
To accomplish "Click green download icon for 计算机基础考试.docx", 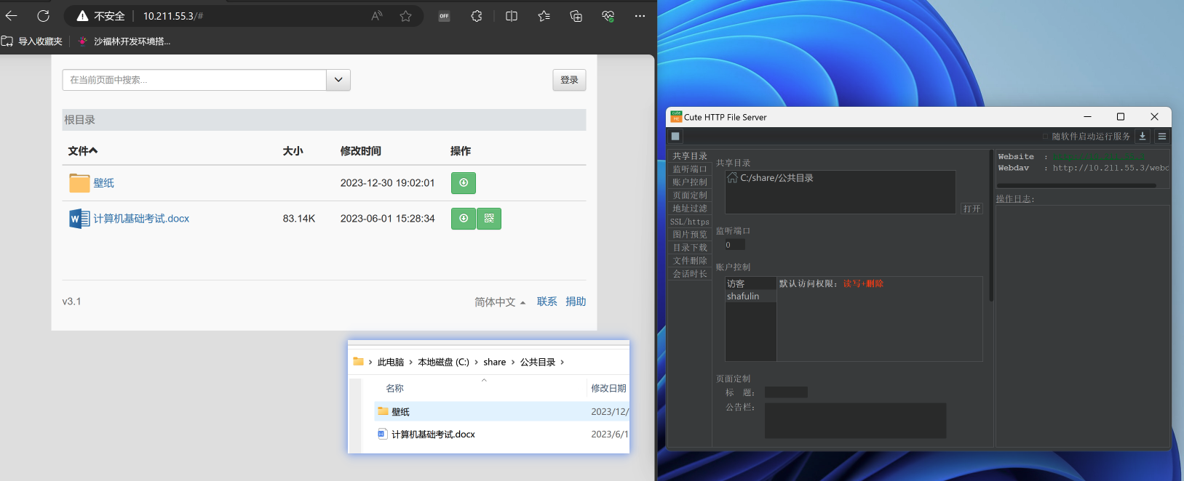I will click(464, 219).
